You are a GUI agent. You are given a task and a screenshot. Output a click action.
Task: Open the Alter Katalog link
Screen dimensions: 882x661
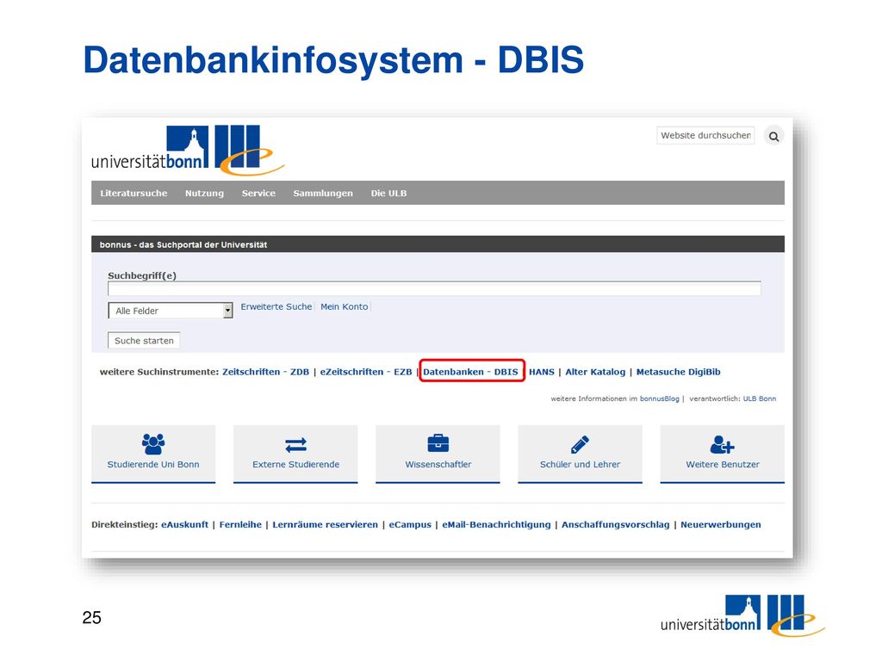[x=595, y=372]
